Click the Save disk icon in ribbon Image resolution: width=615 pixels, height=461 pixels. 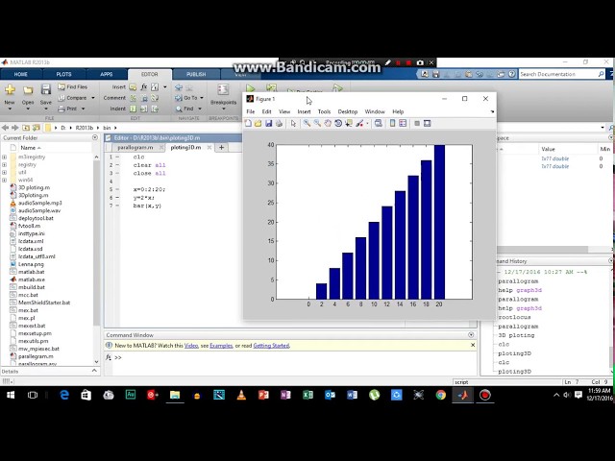pos(46,89)
